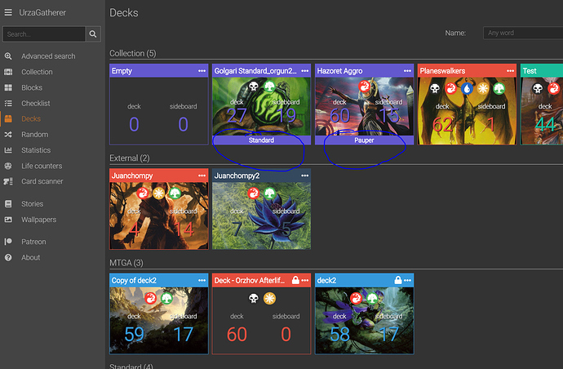Open Wallpapers link
Screen dimensions: 563x369
(39, 220)
